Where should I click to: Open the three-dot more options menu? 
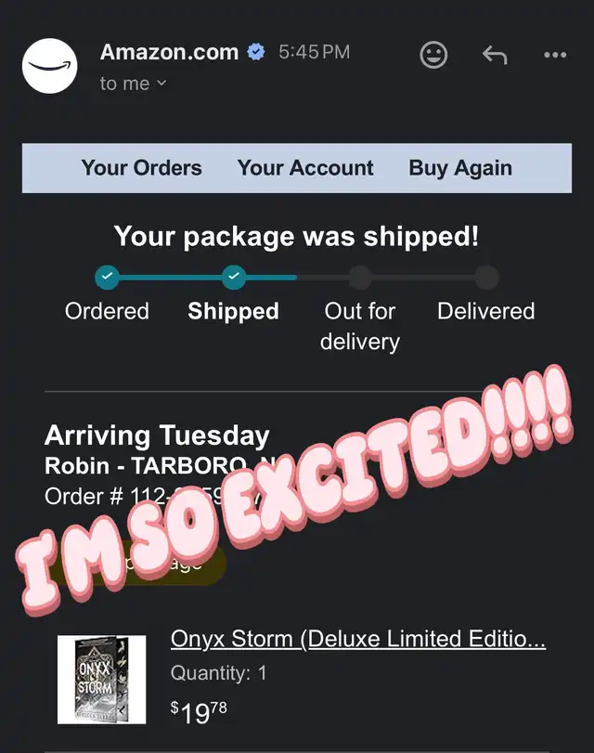click(x=555, y=55)
